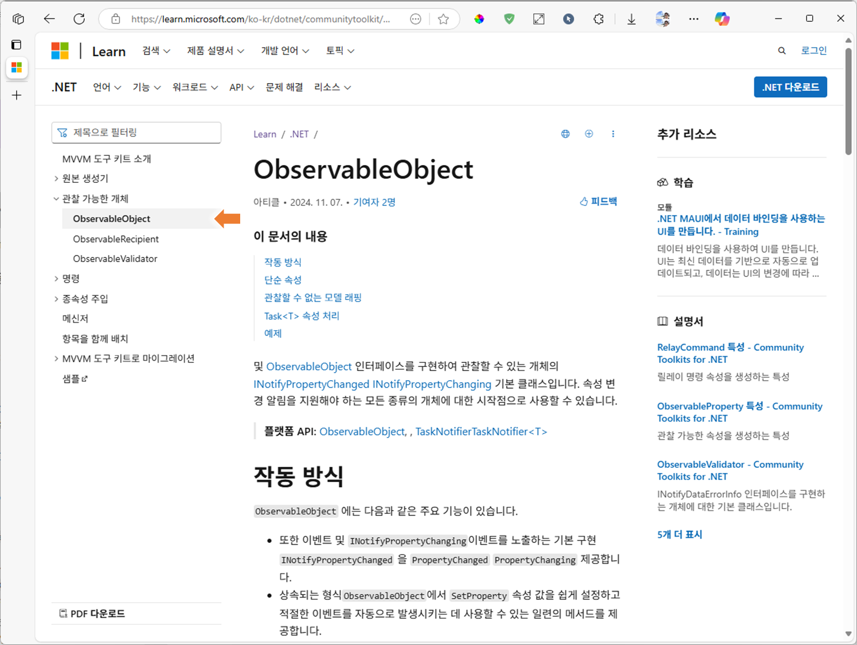
Task: Click the 로그인 sign-in link
Action: (x=813, y=50)
